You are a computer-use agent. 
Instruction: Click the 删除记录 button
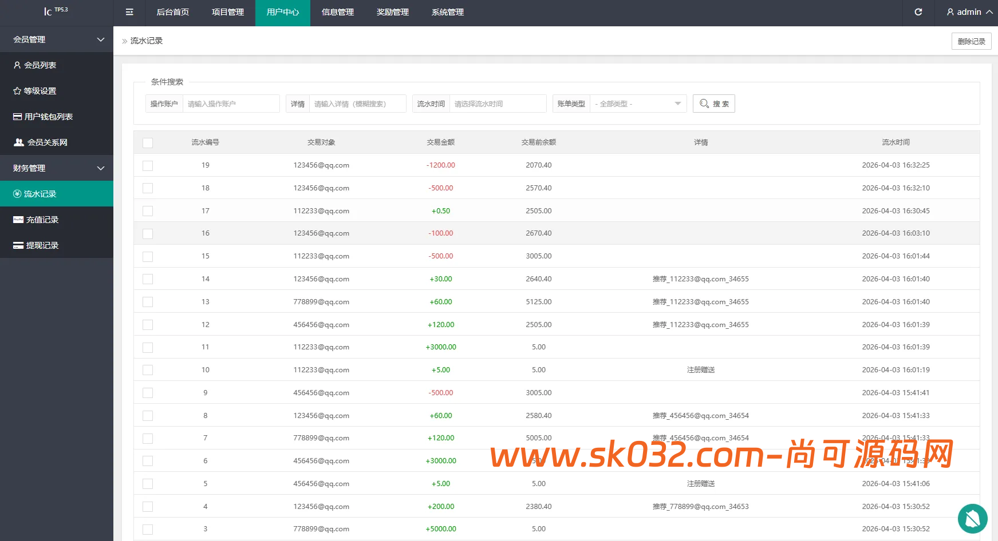pyautogui.click(x=972, y=41)
